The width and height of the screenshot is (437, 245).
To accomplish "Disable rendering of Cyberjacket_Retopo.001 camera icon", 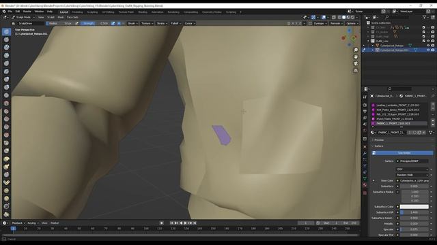I will 433,50.
